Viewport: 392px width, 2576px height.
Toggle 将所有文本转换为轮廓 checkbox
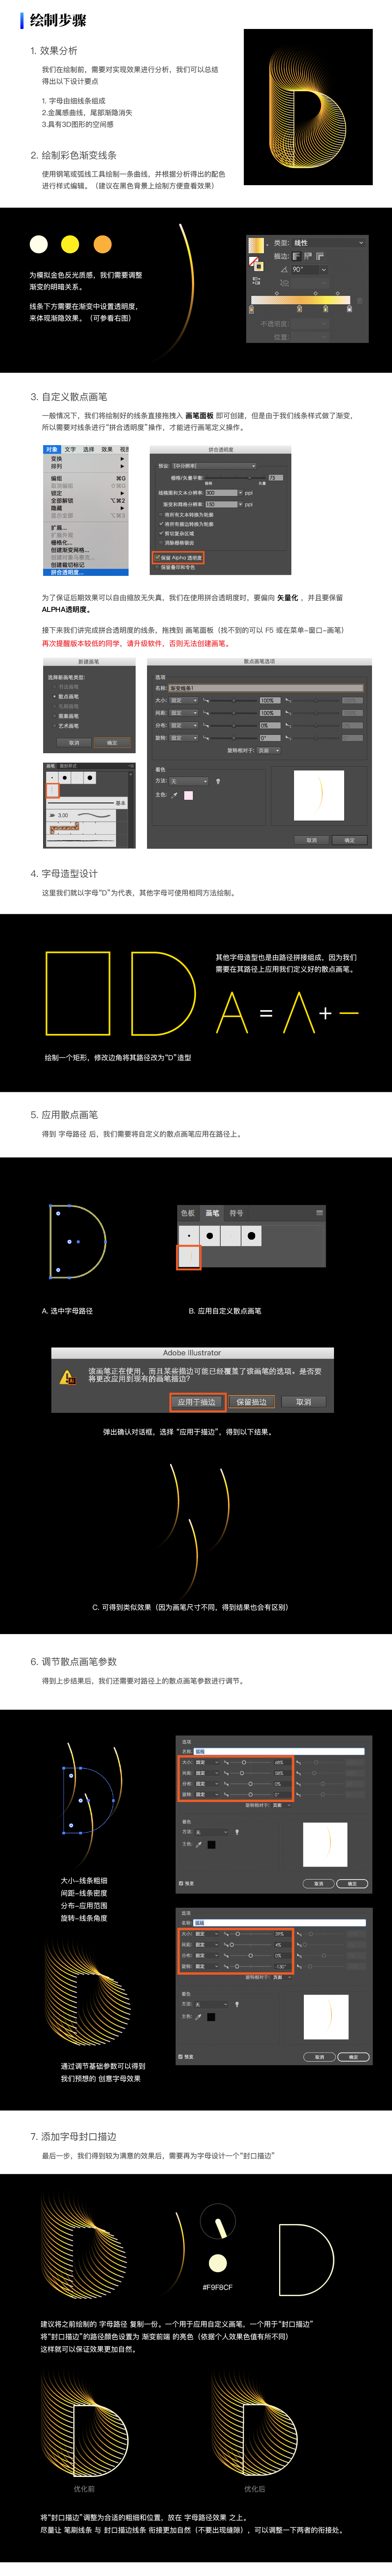162,515
